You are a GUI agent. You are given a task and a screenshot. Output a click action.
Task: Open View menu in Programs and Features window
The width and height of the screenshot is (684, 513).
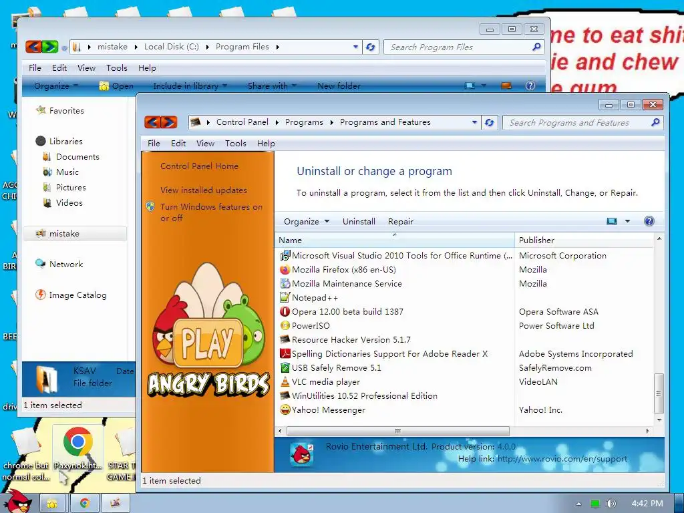[205, 144]
